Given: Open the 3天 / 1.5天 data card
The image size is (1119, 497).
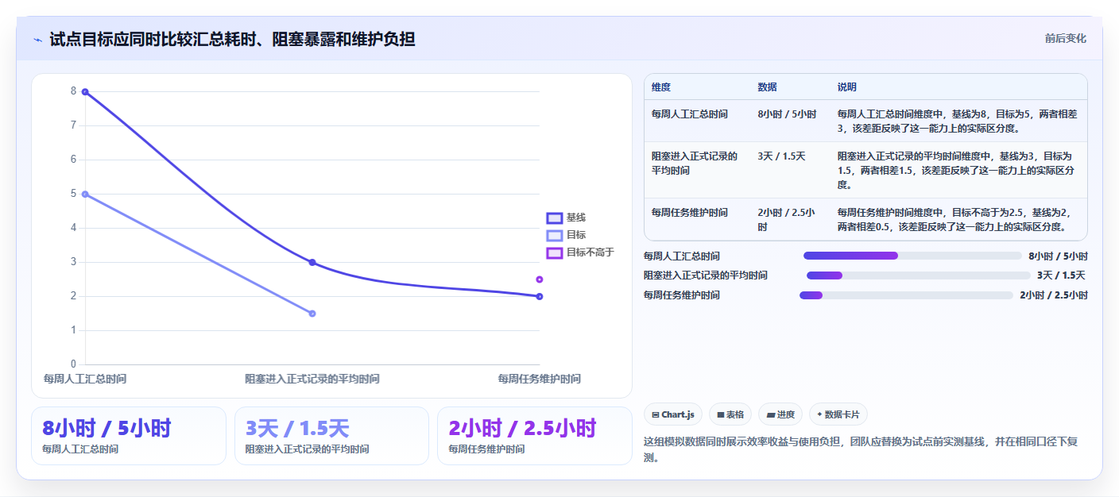Looking at the screenshot, I should point(331,436).
